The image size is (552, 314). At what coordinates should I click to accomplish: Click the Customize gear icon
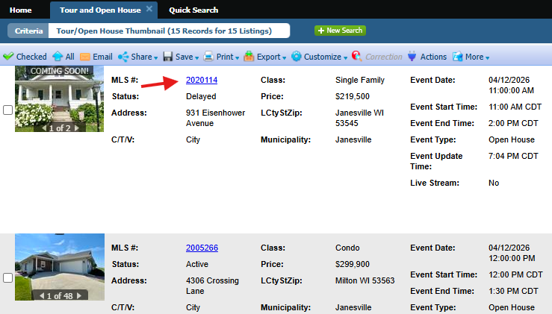click(297, 57)
